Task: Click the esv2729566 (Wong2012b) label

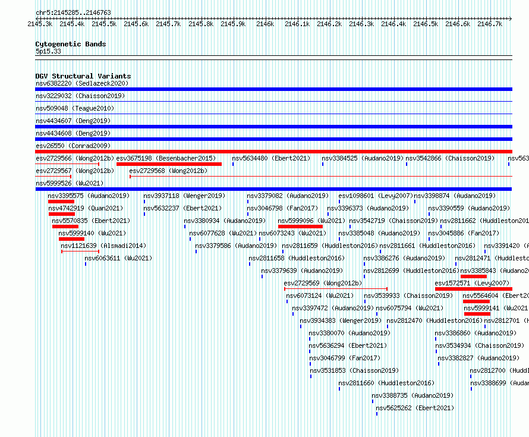Action: [75, 158]
